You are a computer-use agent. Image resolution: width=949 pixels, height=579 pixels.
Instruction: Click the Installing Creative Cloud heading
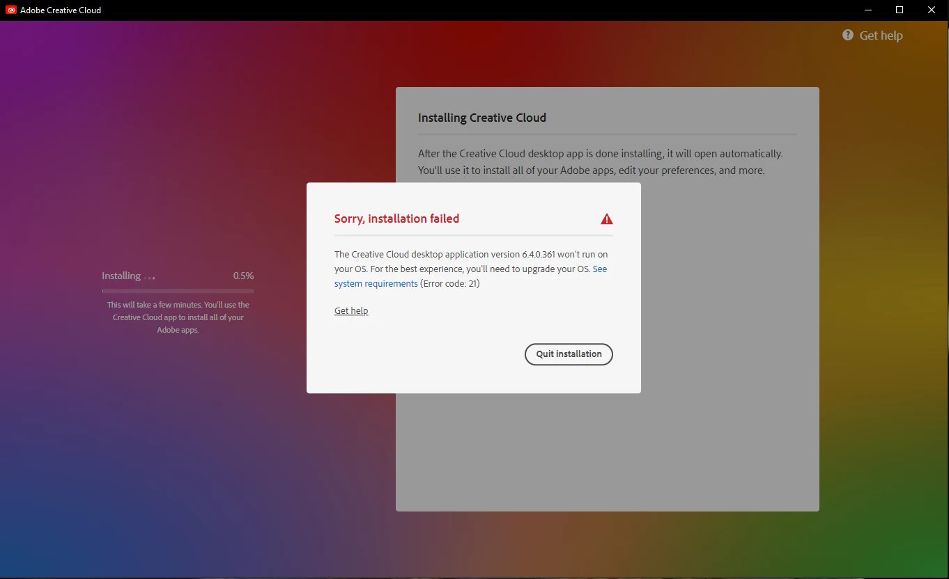(x=482, y=118)
